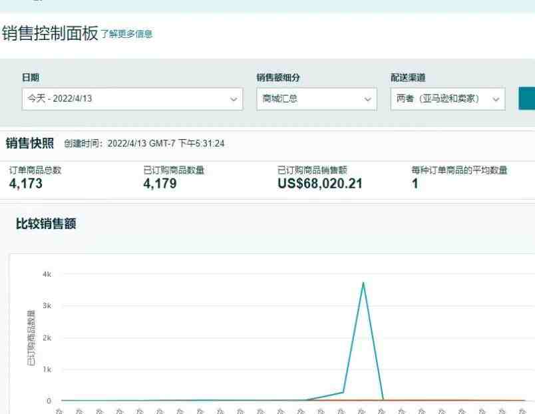
Task: Click the 3k label on the y-axis
Action: (x=47, y=306)
